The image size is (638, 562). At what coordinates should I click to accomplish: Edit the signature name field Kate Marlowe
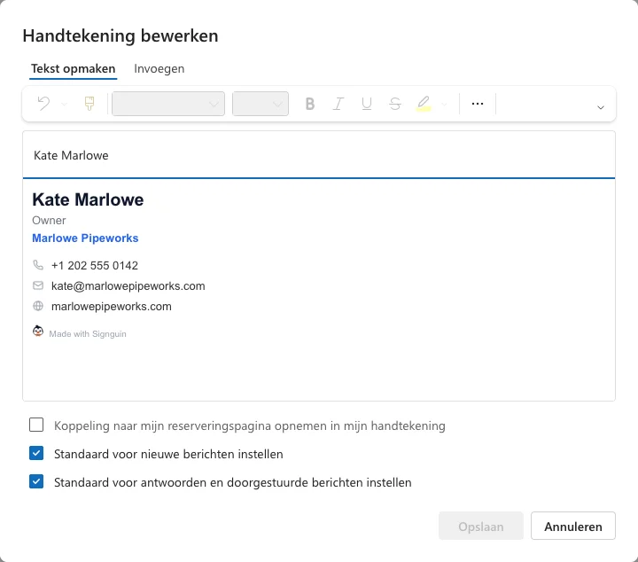click(319, 155)
